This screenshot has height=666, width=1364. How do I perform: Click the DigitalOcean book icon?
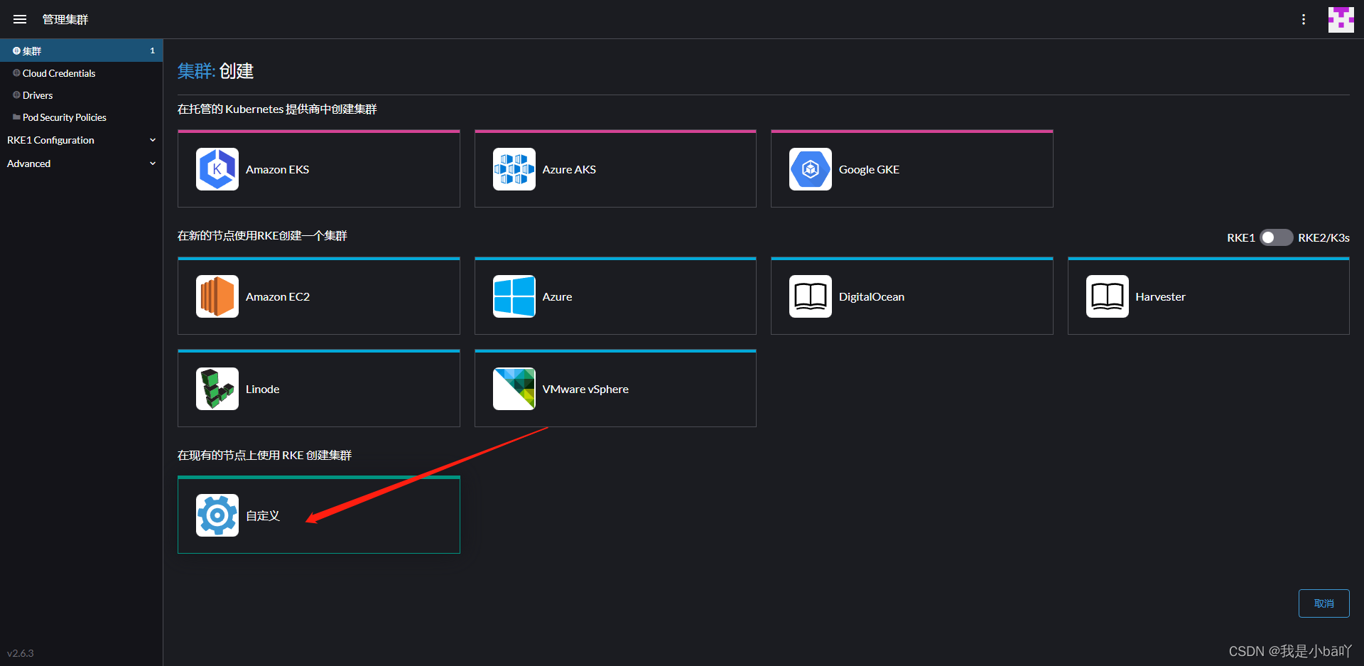coord(811,296)
